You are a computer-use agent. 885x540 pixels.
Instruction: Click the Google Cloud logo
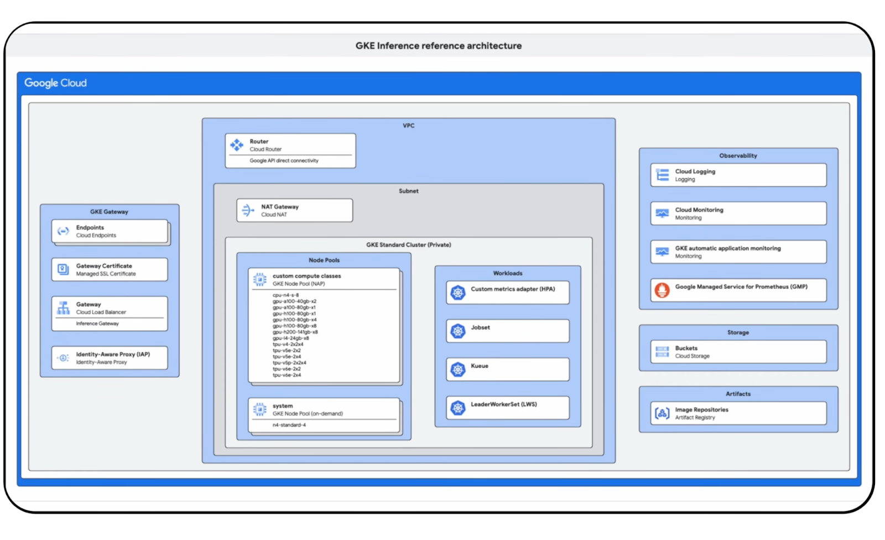coord(55,83)
